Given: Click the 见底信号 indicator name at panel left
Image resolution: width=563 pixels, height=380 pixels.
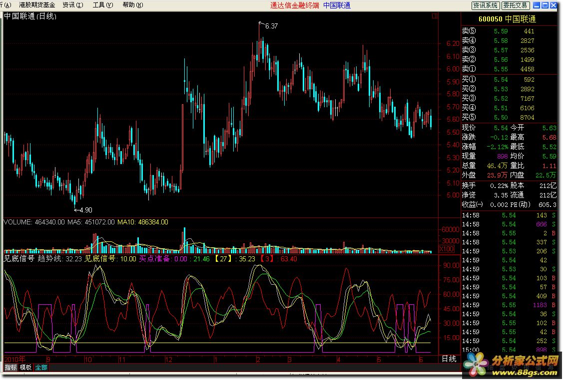Looking at the screenshot, I should (x=19, y=259).
